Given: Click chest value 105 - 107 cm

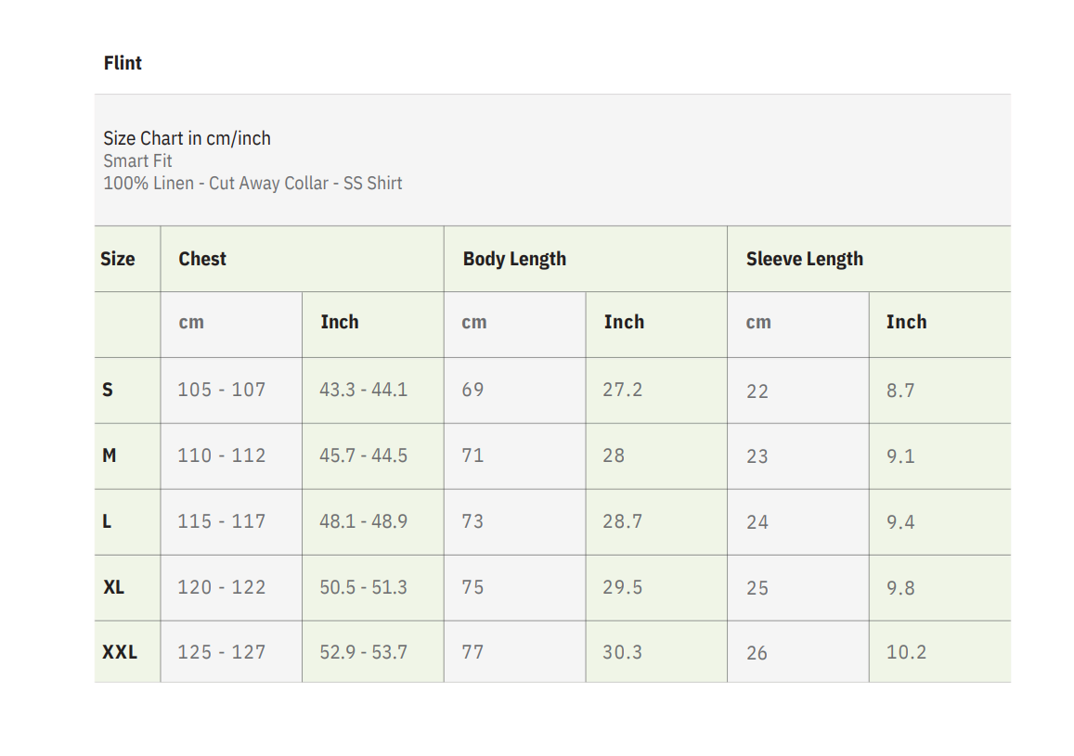Looking at the screenshot, I should tap(221, 390).
